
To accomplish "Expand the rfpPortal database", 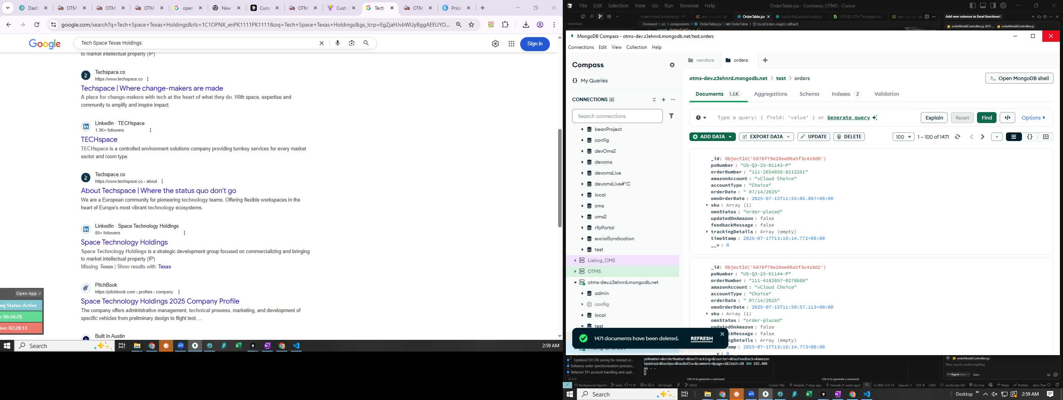I will point(582,228).
